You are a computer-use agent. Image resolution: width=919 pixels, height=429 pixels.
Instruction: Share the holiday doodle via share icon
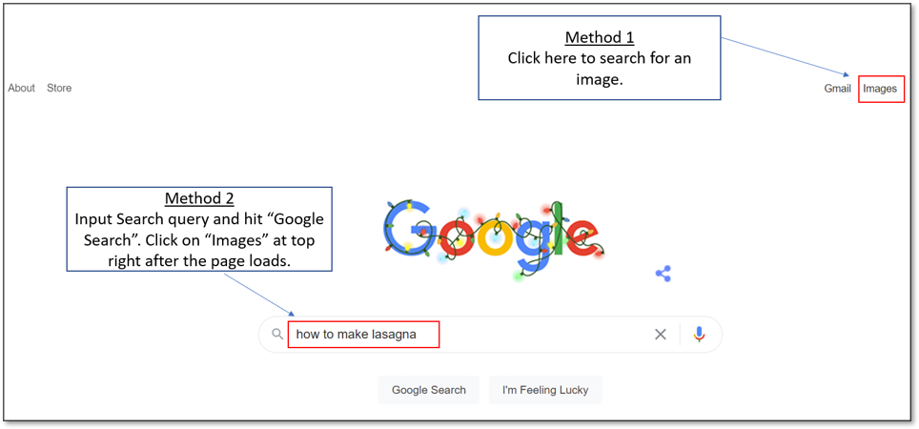tap(664, 274)
